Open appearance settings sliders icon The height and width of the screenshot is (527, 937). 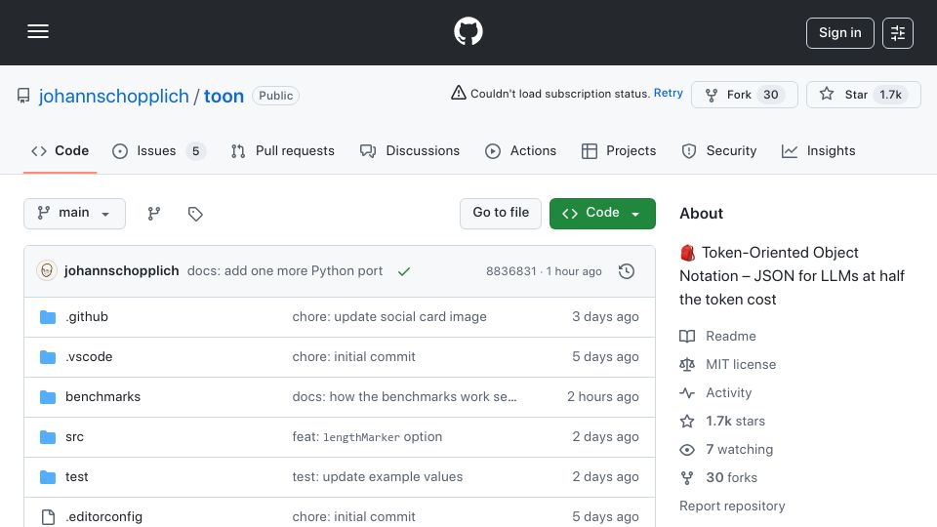(898, 33)
